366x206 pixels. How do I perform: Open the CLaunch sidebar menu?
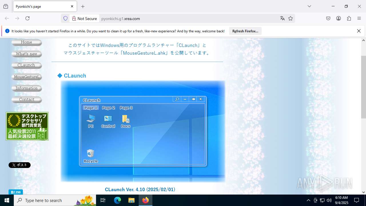point(27,65)
